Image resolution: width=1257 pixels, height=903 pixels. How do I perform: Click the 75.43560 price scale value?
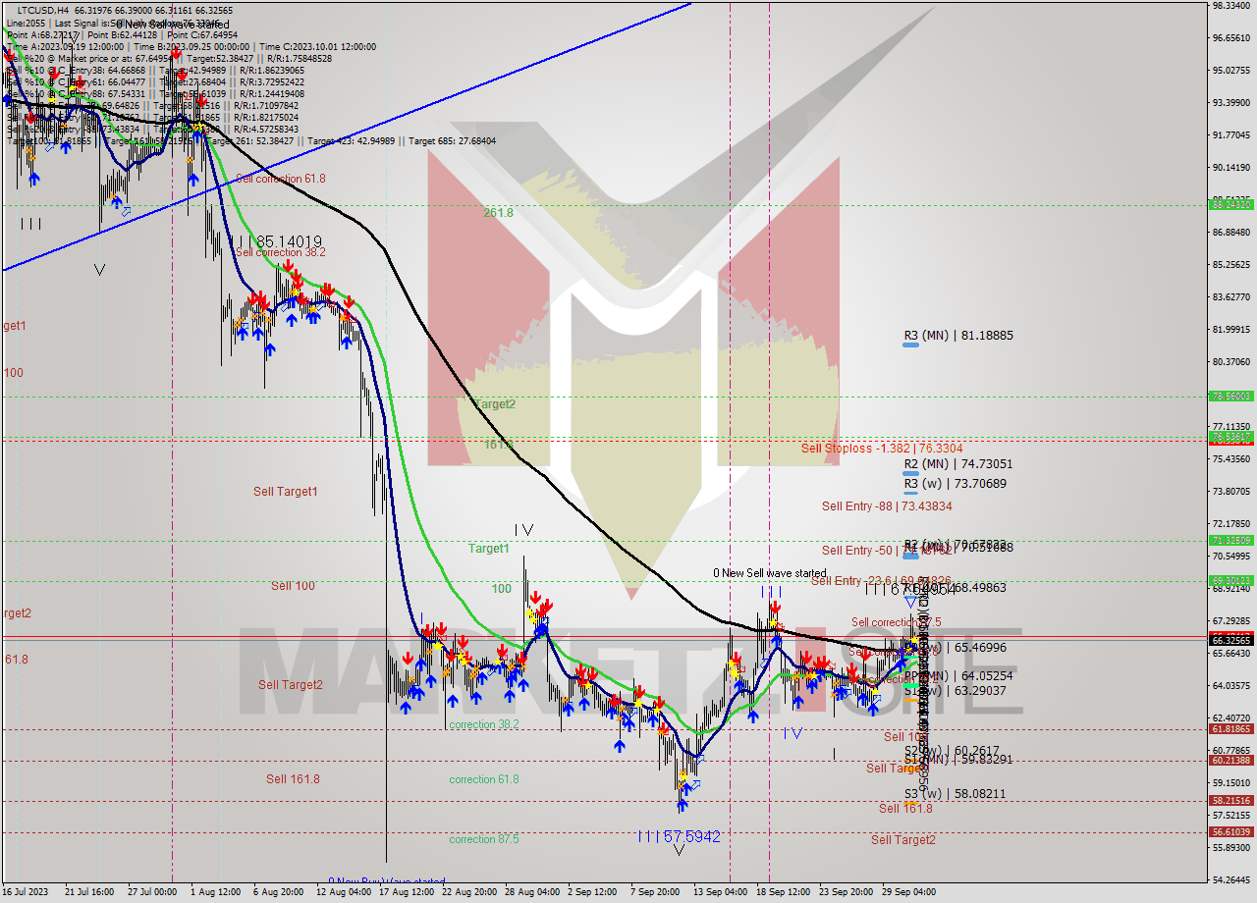1231,459
